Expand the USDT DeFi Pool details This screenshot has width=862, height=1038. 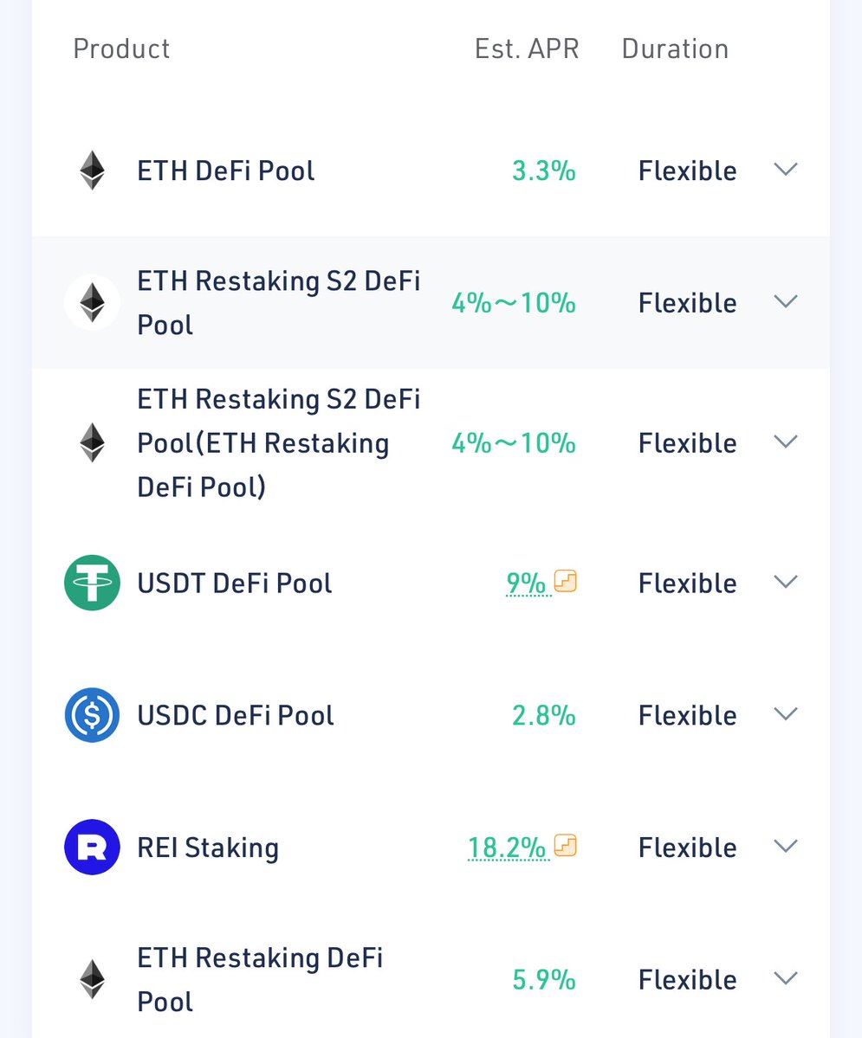(786, 582)
